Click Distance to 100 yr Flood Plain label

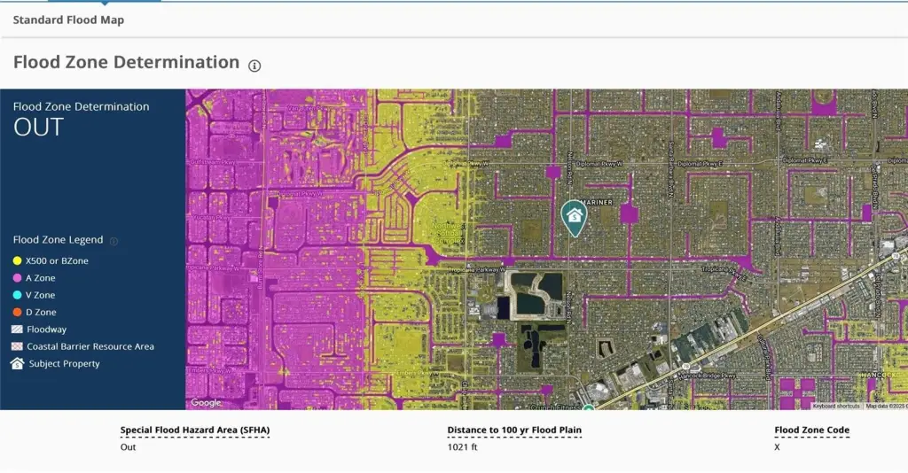coord(514,430)
